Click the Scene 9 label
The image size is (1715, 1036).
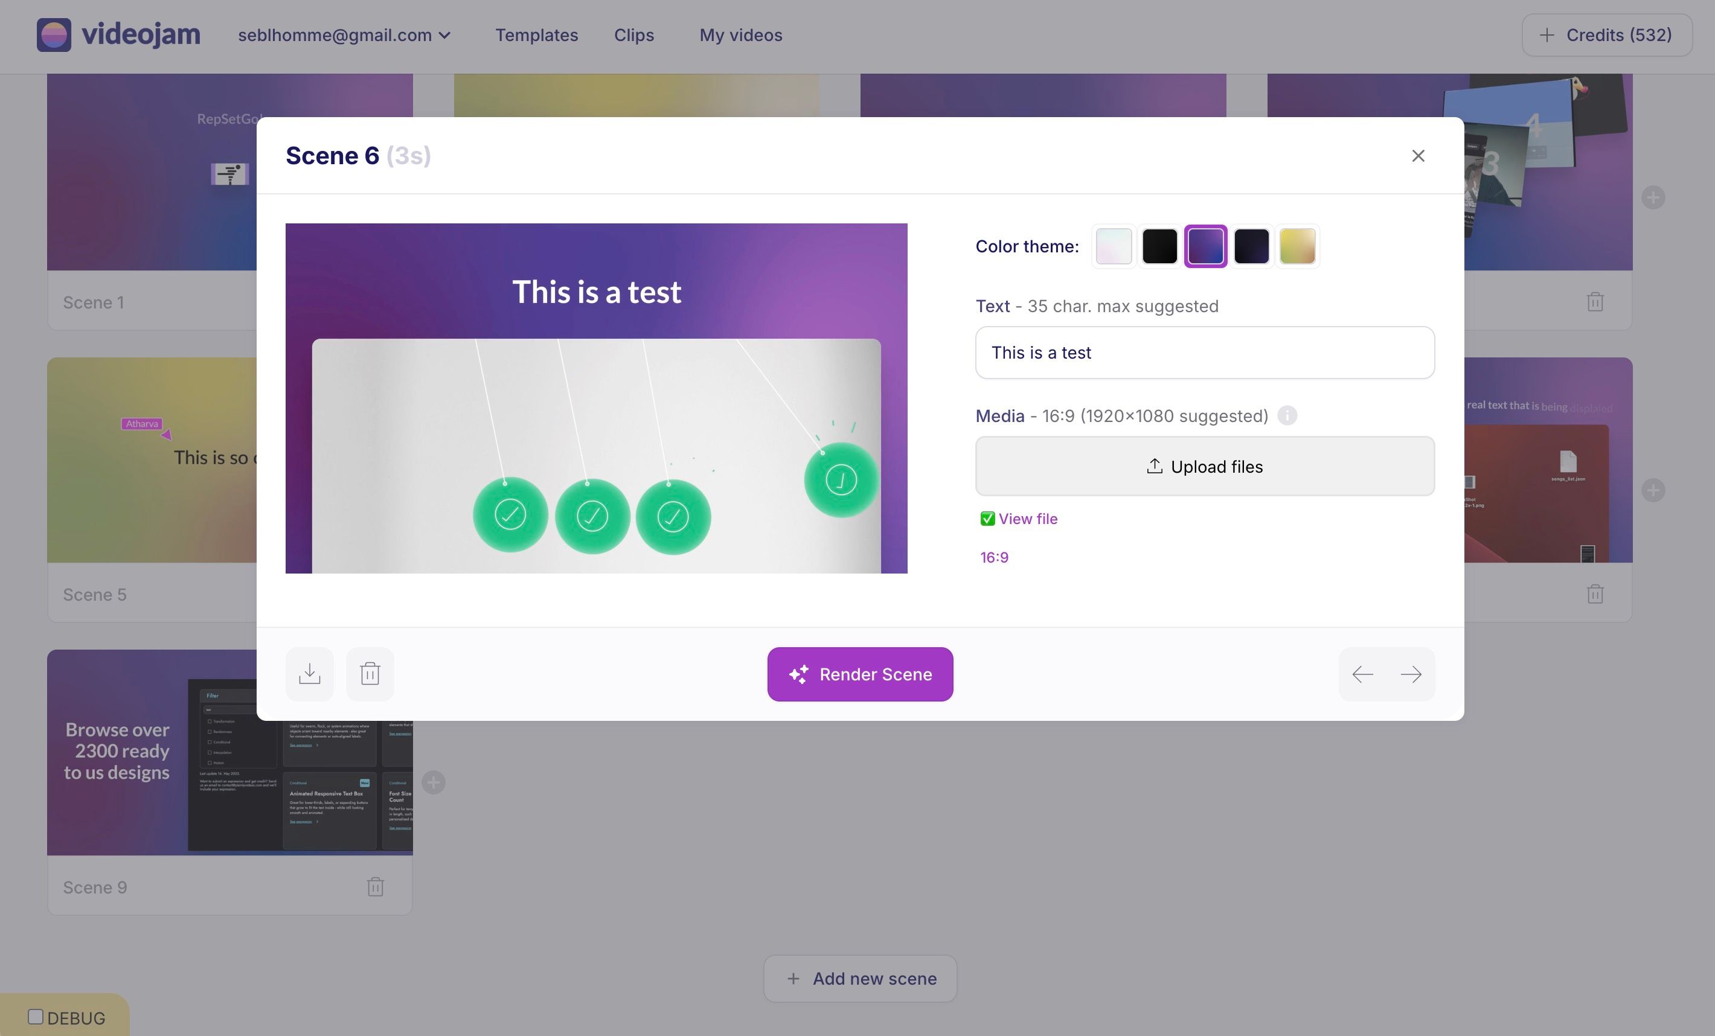coord(95,888)
